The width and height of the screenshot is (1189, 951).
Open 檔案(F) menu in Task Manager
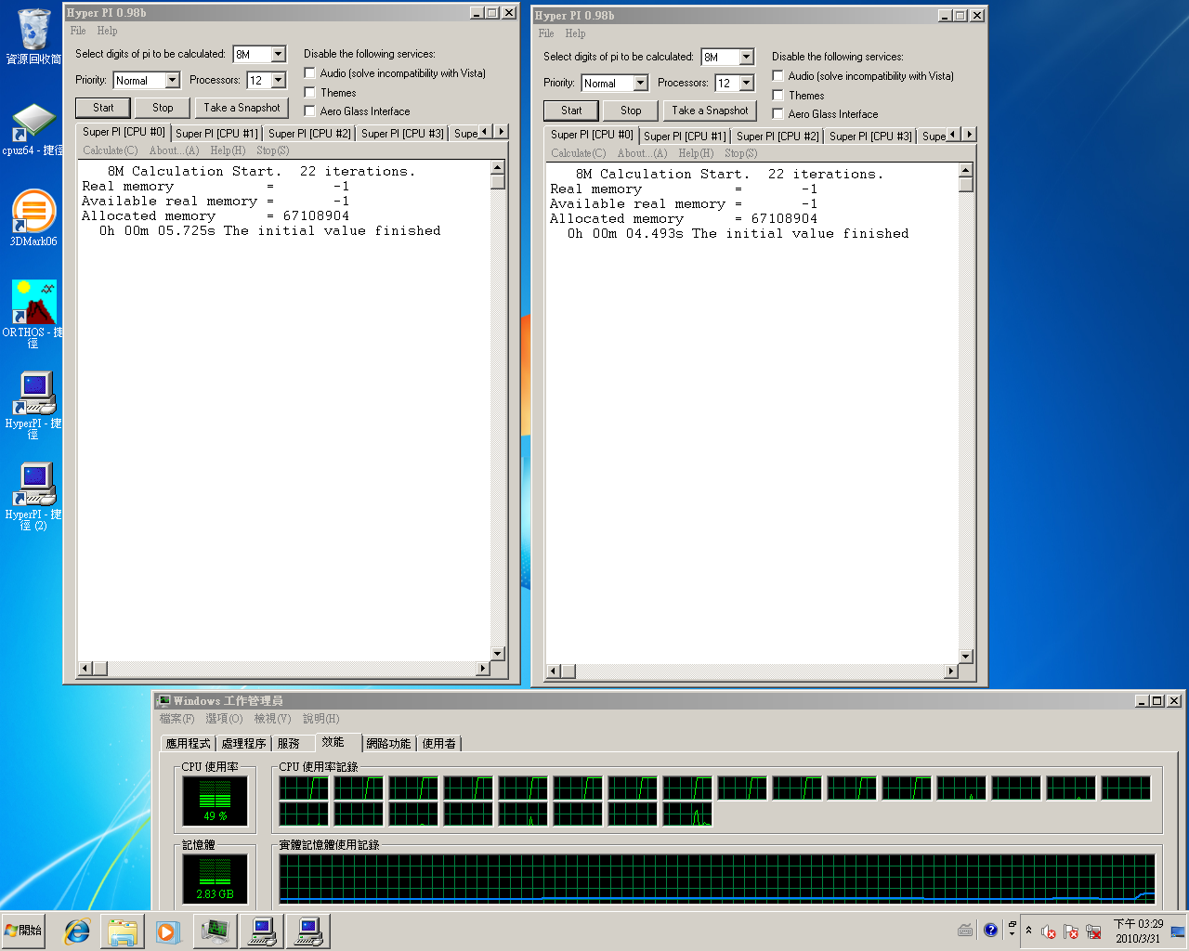(x=176, y=719)
